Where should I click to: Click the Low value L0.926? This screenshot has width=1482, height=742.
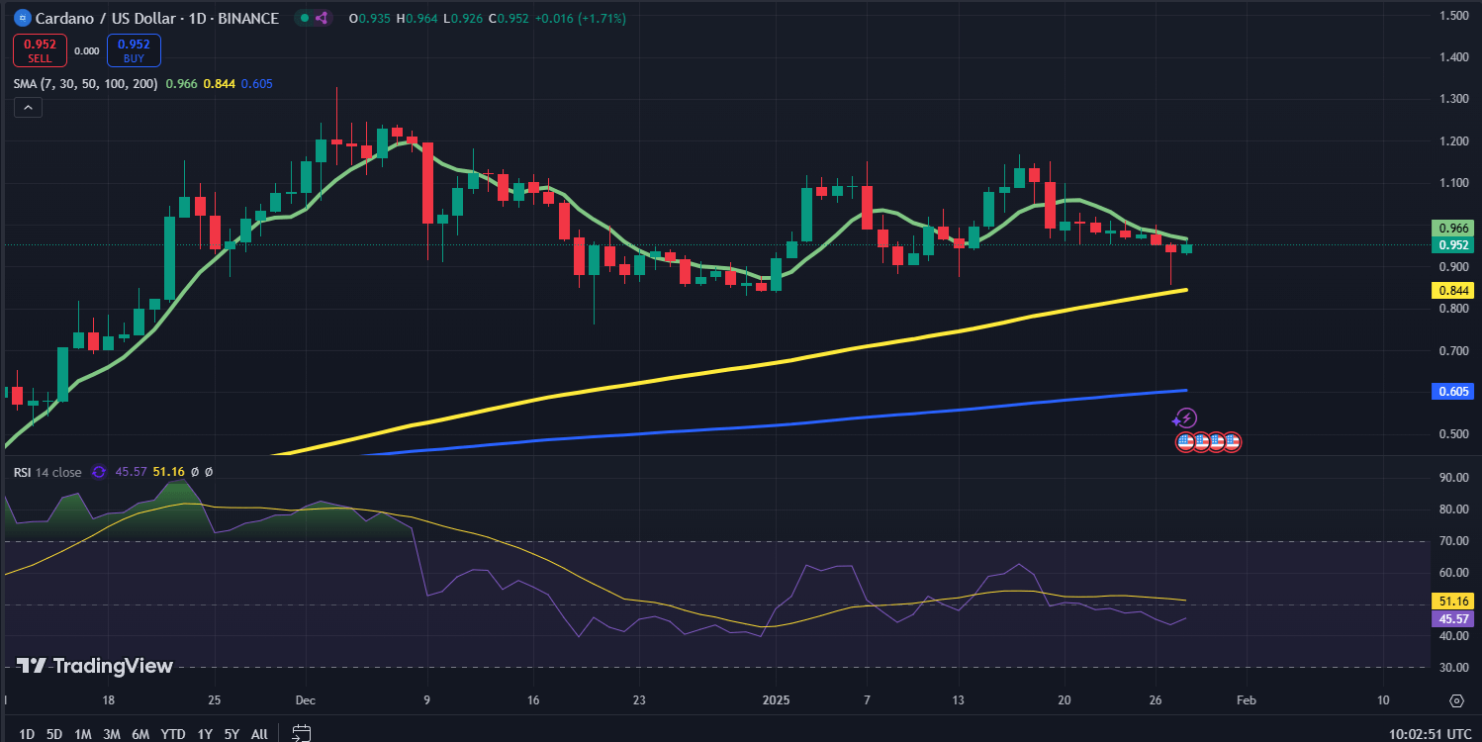pyautogui.click(x=464, y=18)
